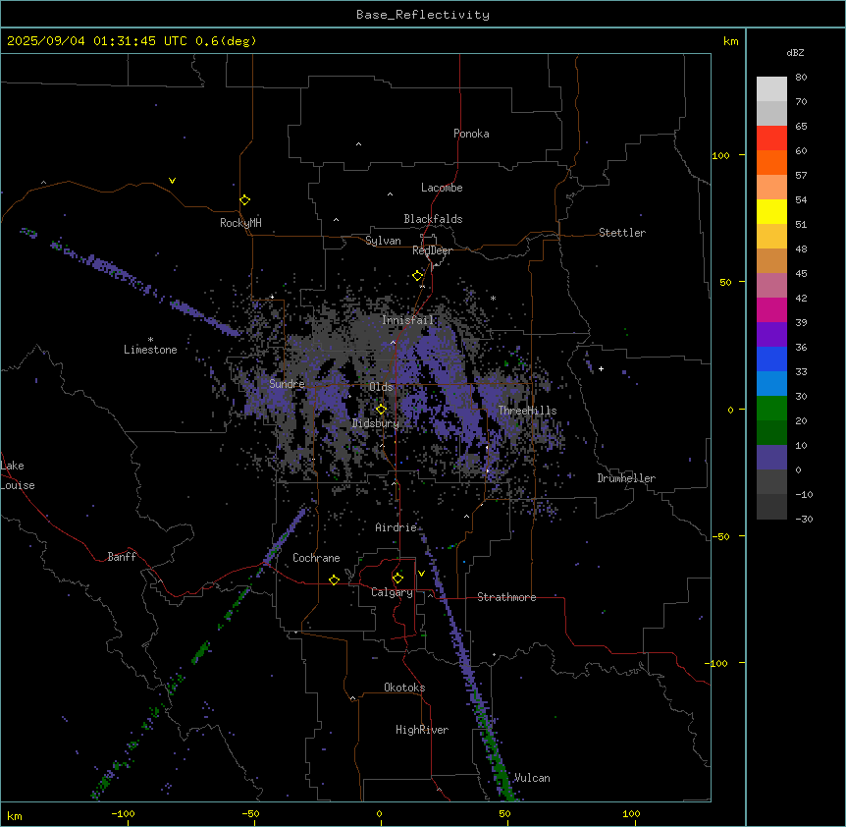846x827 pixels.
Task: Click the dBZ legend heading
Action: pyautogui.click(x=795, y=52)
